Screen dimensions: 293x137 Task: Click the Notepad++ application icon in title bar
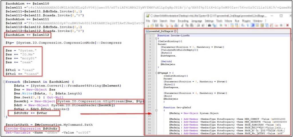tap(147, 16)
